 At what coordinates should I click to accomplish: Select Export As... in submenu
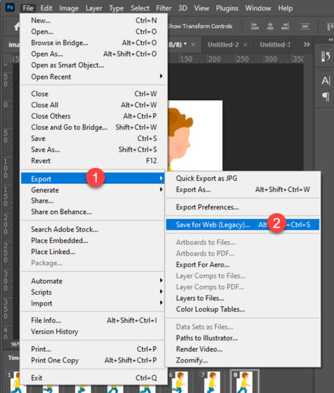click(242, 189)
